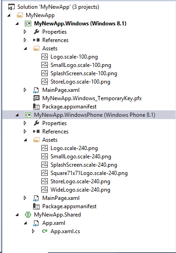Expand MainPage.xaml in the Windows 8.1 project
This screenshot has width=176, height=253.
tap(25, 90)
